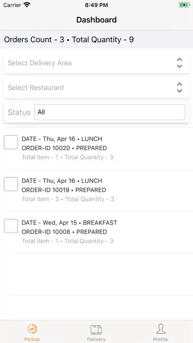Open ORDER-ID 10019 order details
193x343 pixels.
[64, 190]
